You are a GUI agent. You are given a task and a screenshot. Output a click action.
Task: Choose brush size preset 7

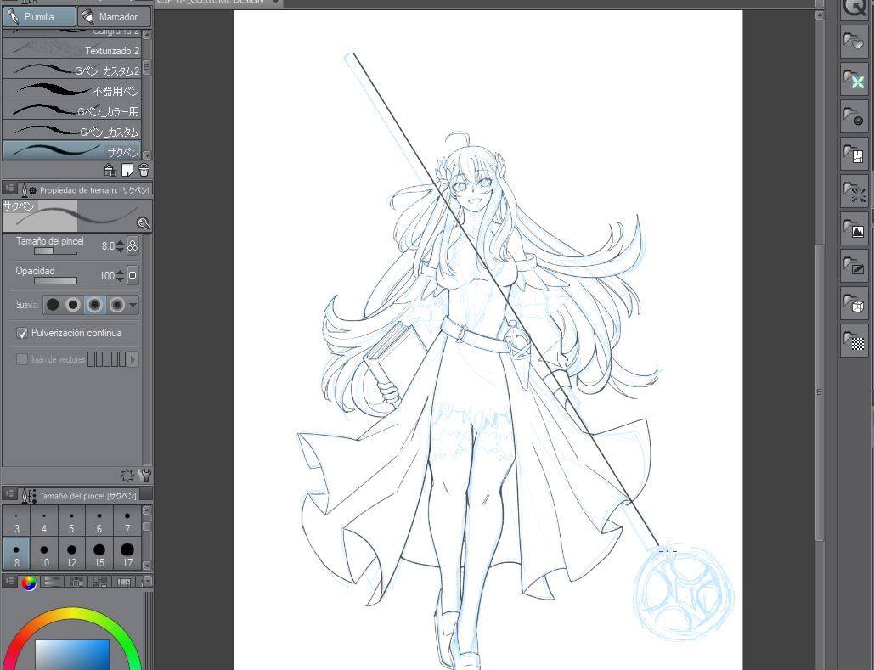pos(127,521)
